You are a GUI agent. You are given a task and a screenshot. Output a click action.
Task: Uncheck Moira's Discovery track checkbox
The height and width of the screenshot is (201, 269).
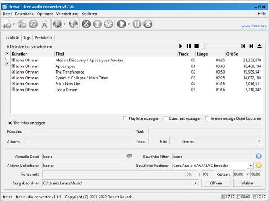pos(13,60)
